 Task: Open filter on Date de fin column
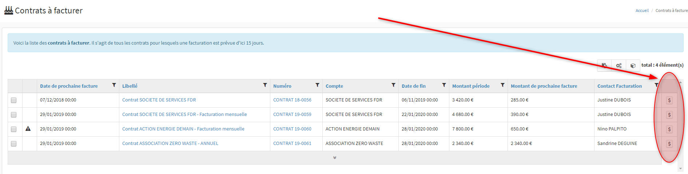[x=444, y=85]
